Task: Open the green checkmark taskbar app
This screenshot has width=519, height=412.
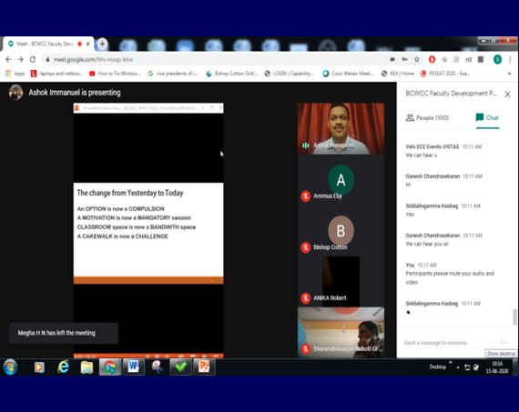Action: [x=180, y=367]
